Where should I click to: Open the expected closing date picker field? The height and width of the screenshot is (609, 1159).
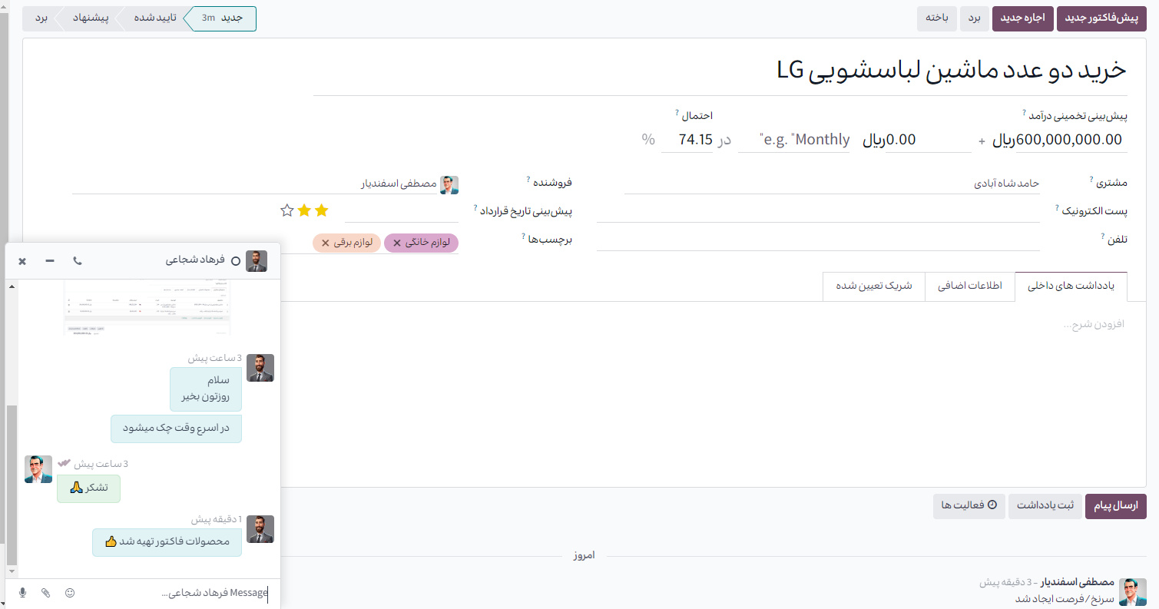[400, 211]
